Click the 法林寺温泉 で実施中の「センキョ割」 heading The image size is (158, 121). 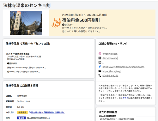28,44
